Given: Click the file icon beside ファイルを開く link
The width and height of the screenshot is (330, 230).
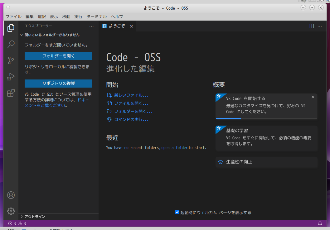Looking at the screenshot, I should coord(109,103).
